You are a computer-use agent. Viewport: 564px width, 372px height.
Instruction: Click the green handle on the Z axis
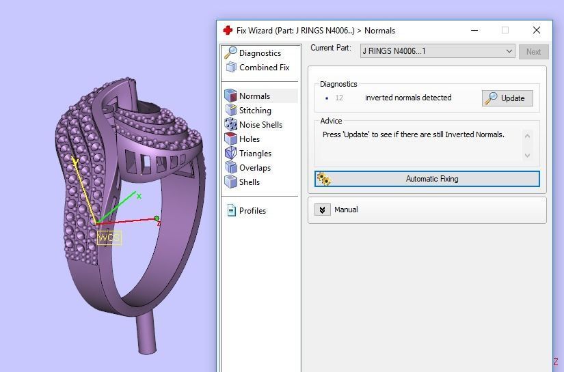tap(157, 218)
